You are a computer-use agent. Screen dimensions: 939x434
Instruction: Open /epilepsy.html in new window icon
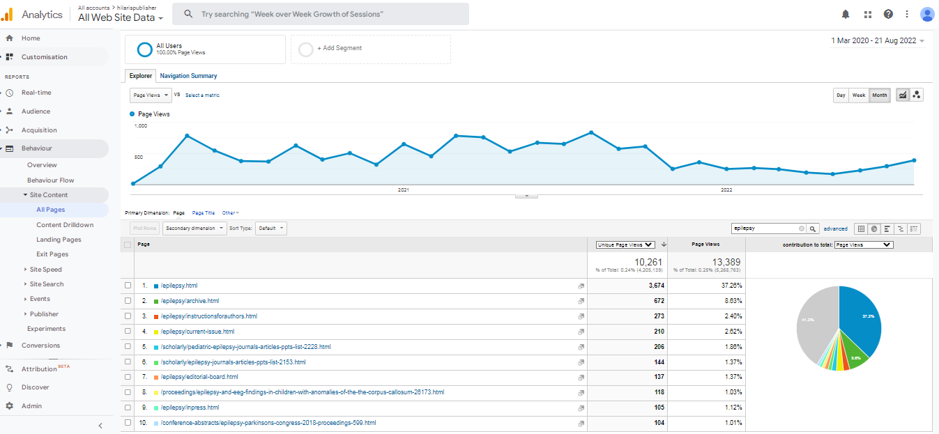[581, 286]
